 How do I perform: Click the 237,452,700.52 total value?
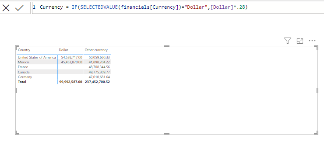click(97, 82)
